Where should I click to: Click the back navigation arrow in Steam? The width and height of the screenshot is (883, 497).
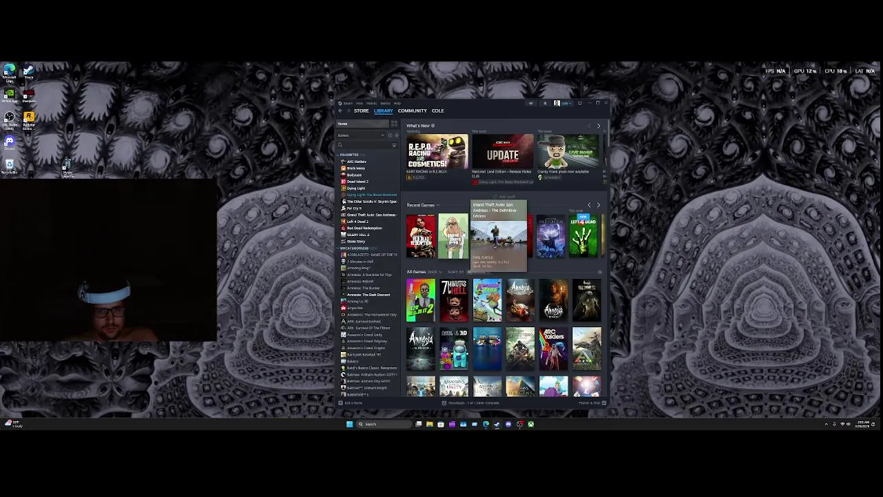pyautogui.click(x=340, y=110)
